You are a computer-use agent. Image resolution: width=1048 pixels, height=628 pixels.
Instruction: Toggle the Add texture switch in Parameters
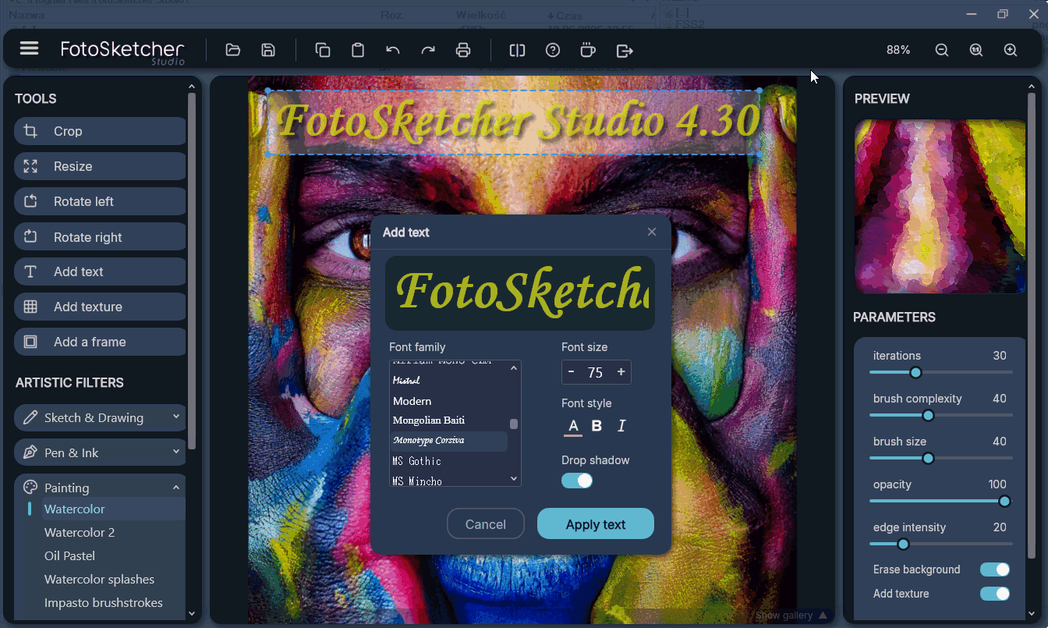point(995,594)
